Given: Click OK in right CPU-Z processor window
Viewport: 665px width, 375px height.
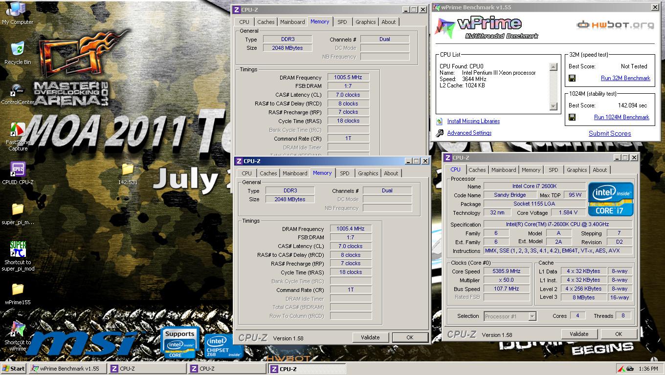Looking at the screenshot, I should coord(619,334).
